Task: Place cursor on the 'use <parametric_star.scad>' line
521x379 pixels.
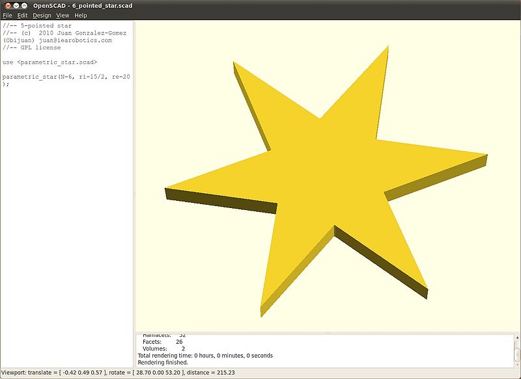Action: point(49,62)
